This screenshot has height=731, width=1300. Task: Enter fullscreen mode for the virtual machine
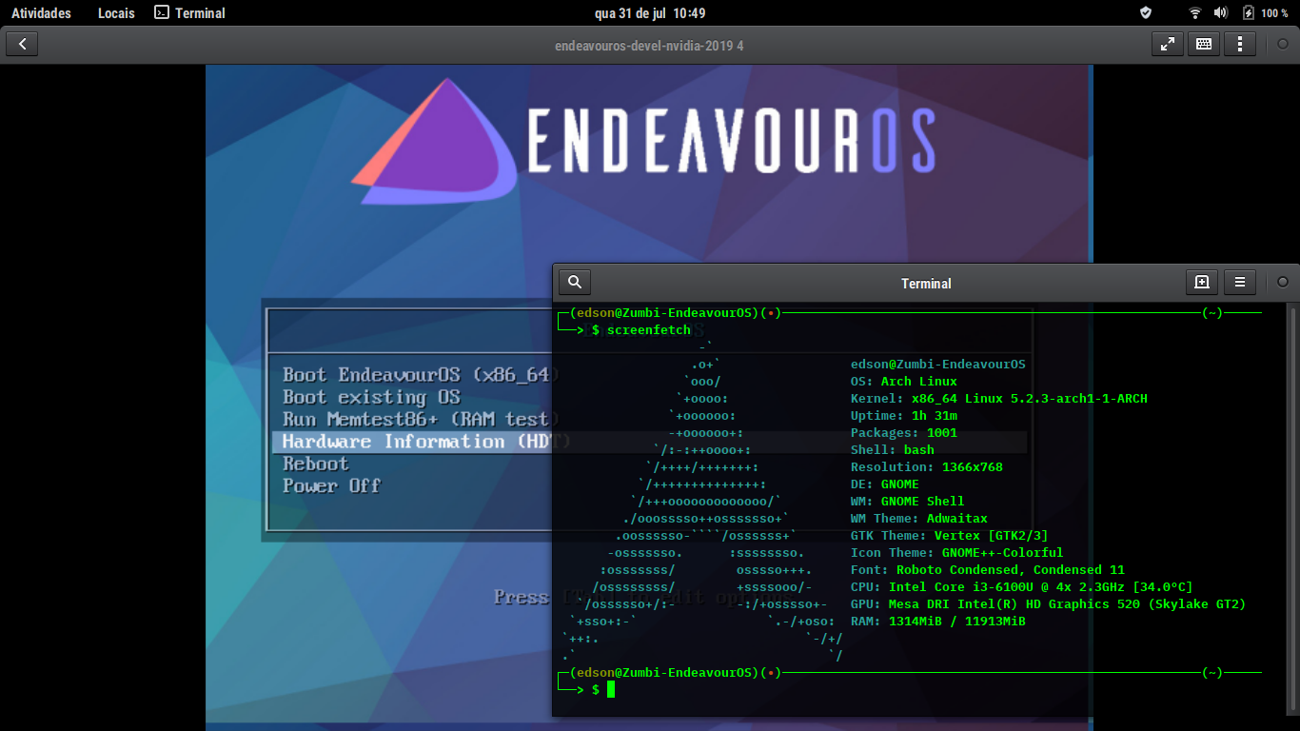(1168, 44)
